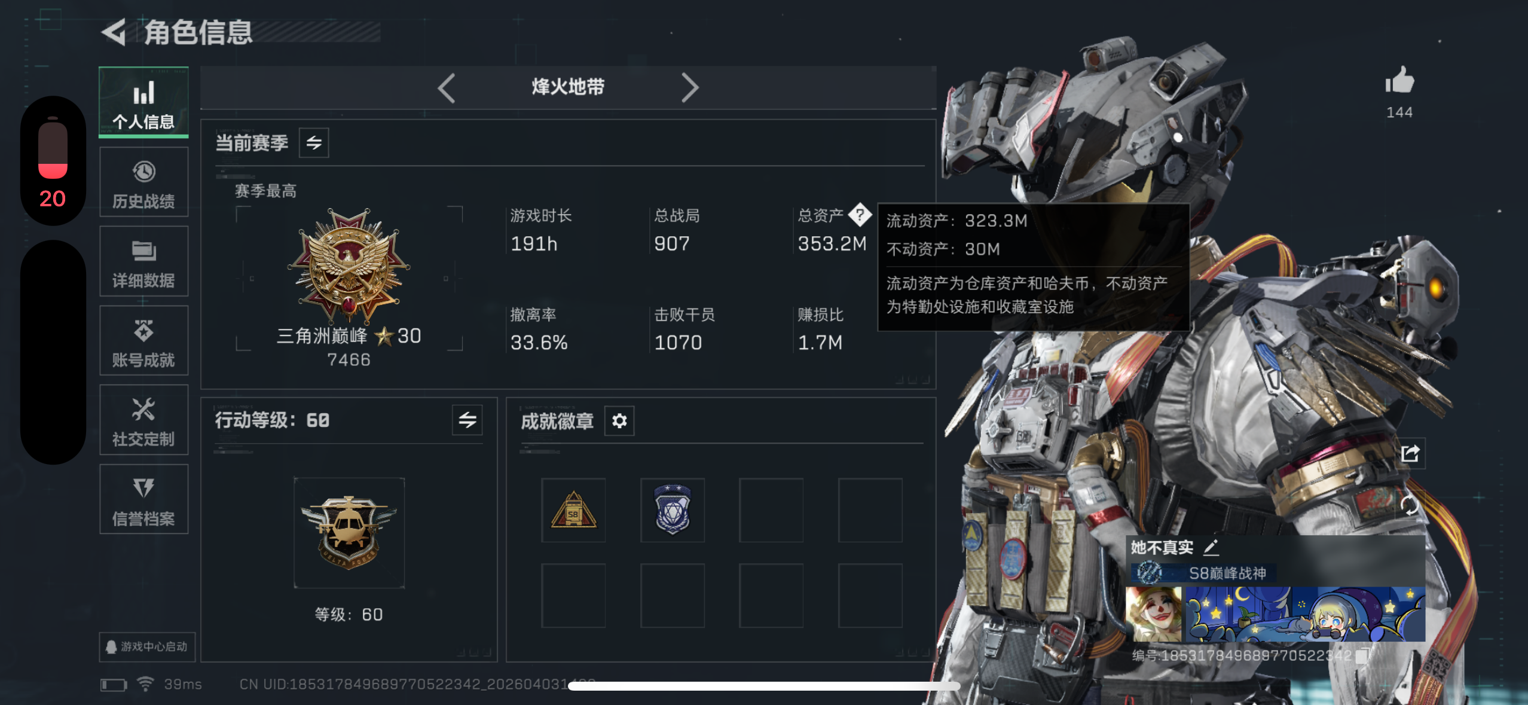This screenshot has height=705, width=1528.
Task: Open the 信誉档案 sidebar tab
Action: [x=144, y=499]
